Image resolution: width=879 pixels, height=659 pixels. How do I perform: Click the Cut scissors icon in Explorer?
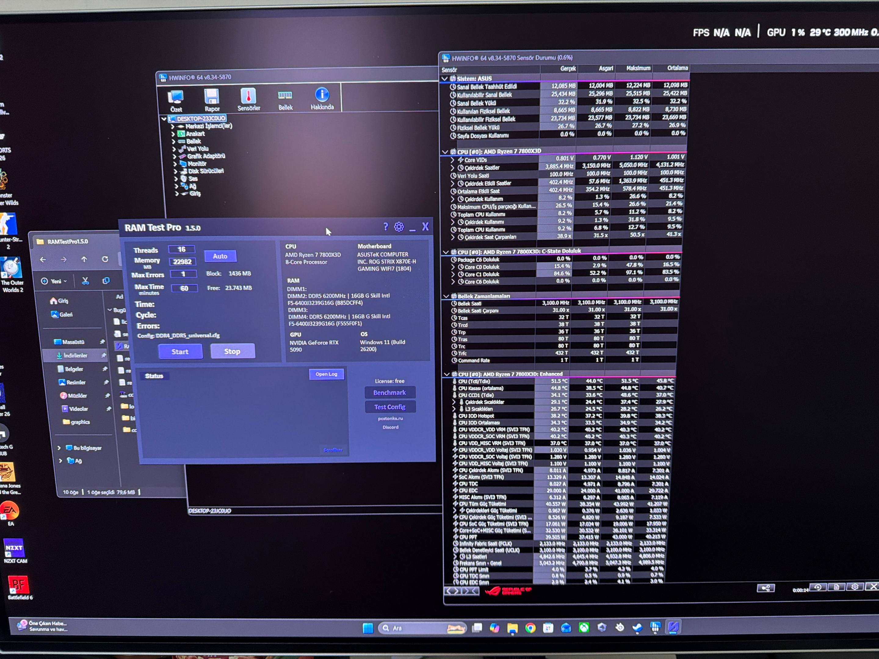point(85,281)
